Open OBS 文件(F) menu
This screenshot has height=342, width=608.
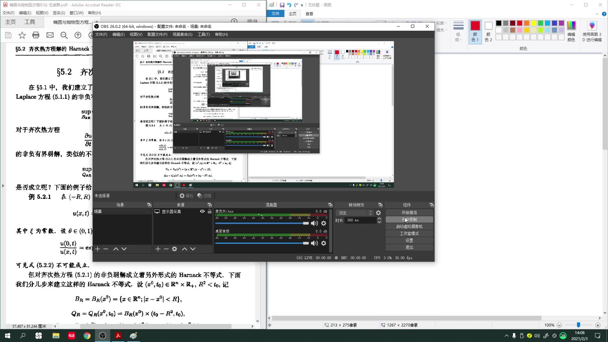101,34
